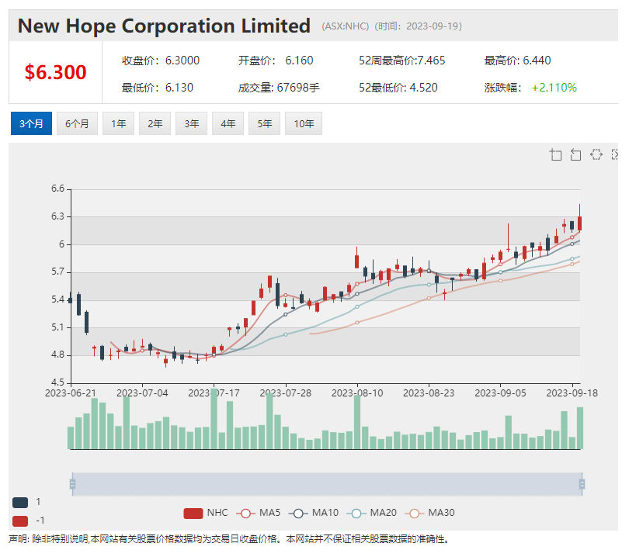Viewport: 629px width, 557px height.
Task: Click the zoom reset (undo zoom) icon
Action: [575, 154]
